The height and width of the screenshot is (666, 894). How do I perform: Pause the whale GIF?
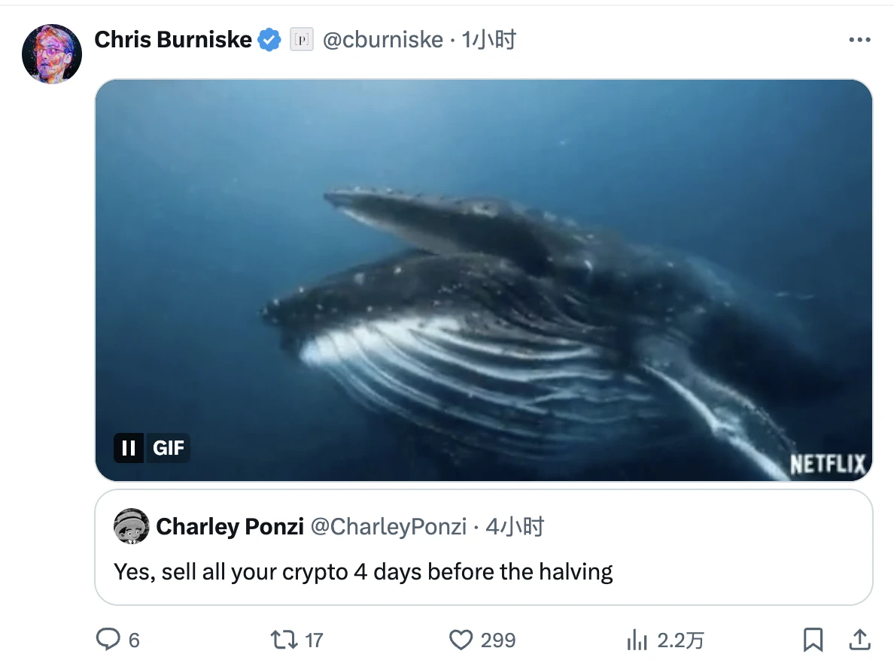click(x=129, y=448)
